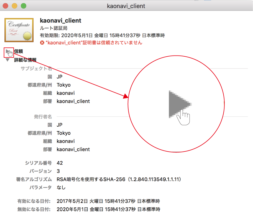The image size is (253, 221).
Task: Select the version value 3
Action: point(58,171)
